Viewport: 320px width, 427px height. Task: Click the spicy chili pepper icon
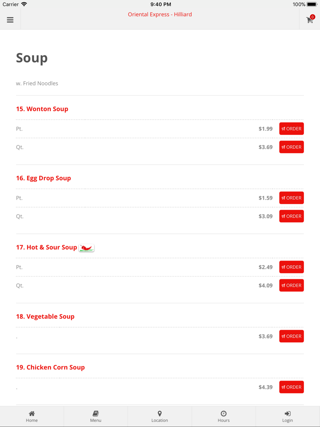click(x=86, y=248)
